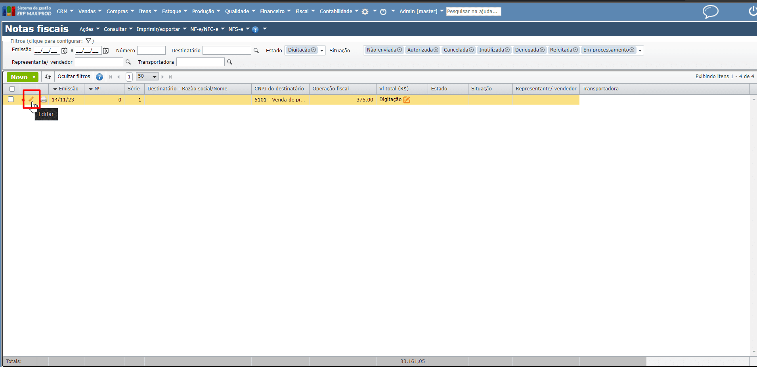Open the Consultar menu
The image size is (757, 367).
[118, 29]
